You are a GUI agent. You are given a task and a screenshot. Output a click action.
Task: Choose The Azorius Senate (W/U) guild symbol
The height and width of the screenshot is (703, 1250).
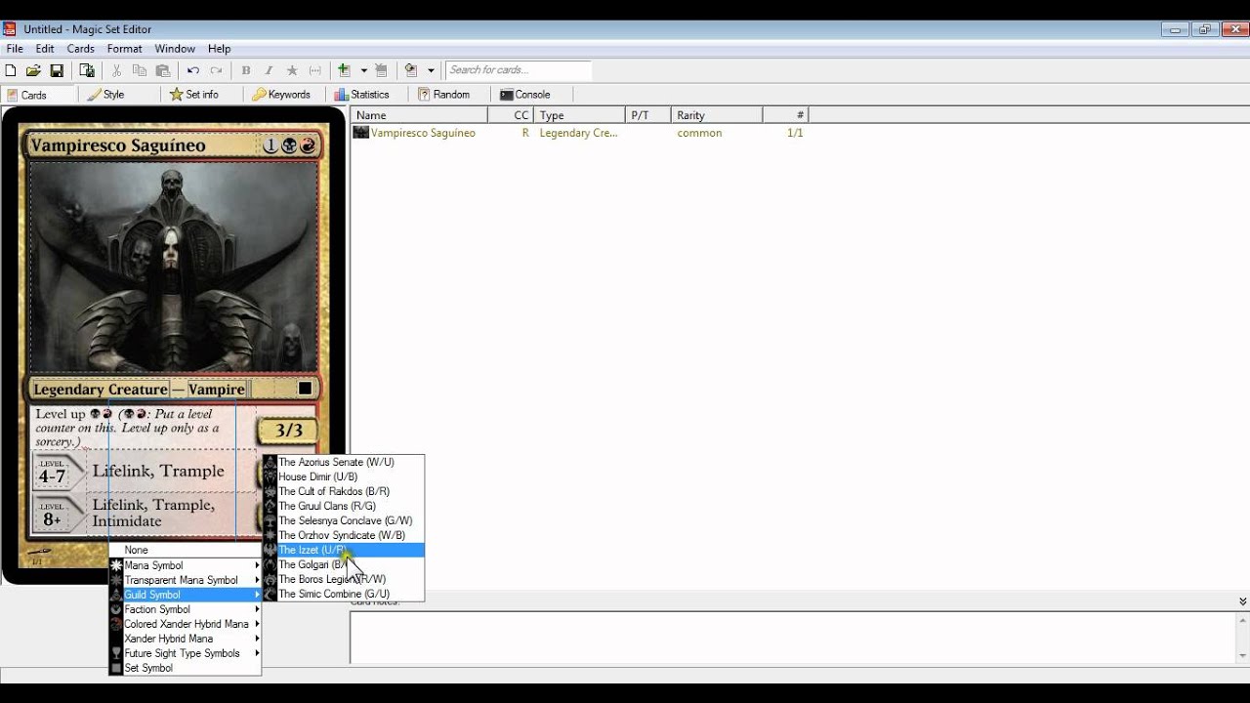pos(343,462)
